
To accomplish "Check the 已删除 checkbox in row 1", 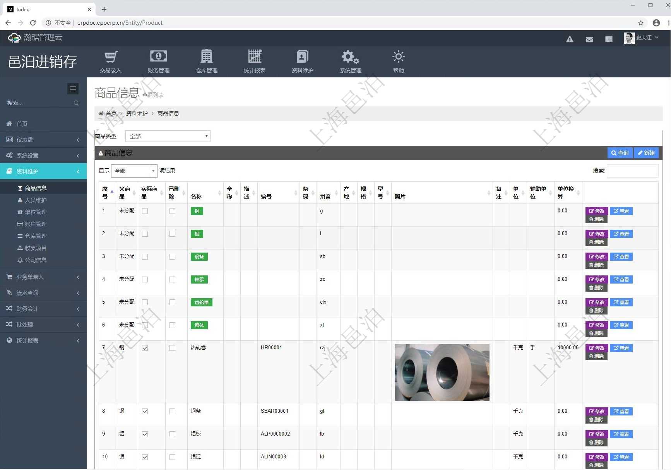I will [x=172, y=211].
